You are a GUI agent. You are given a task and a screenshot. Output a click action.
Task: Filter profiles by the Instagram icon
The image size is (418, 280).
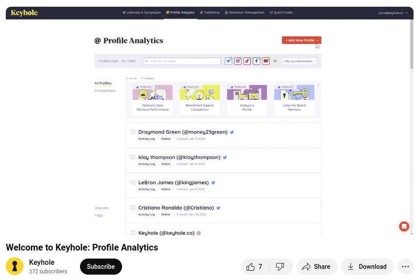click(238, 61)
